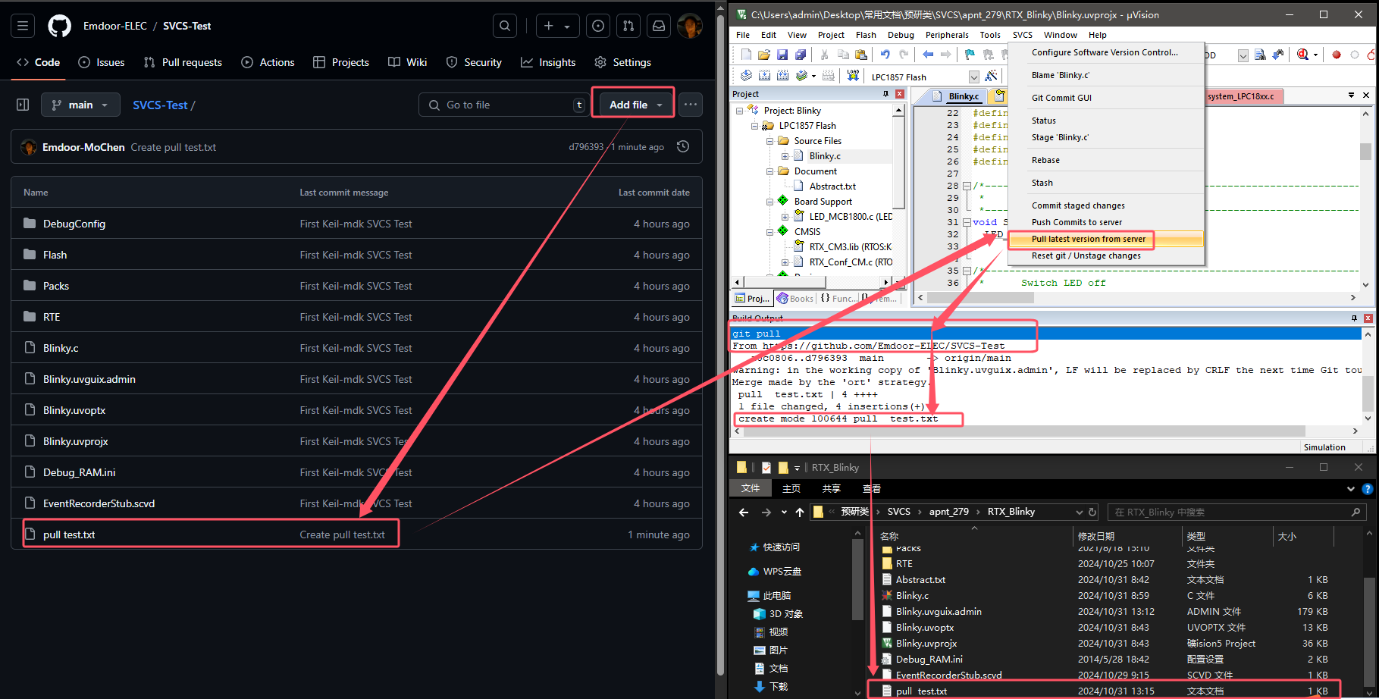Click the Save icon in µVision toolbar
This screenshot has height=699, width=1379.
(x=782, y=55)
